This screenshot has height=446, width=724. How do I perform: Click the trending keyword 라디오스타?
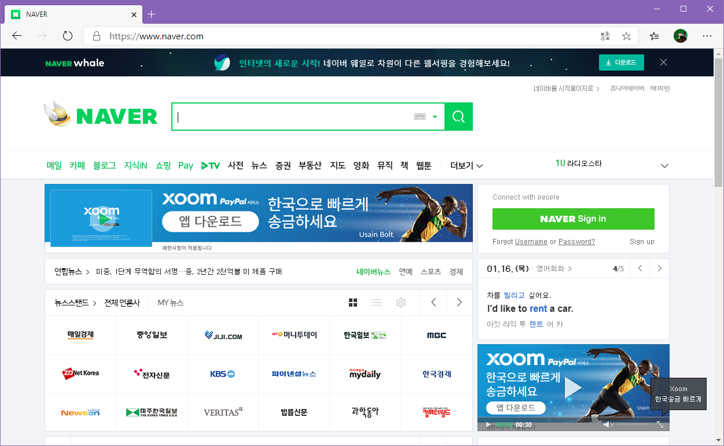(584, 164)
